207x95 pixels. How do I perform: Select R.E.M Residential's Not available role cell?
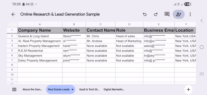[x=129, y=51]
